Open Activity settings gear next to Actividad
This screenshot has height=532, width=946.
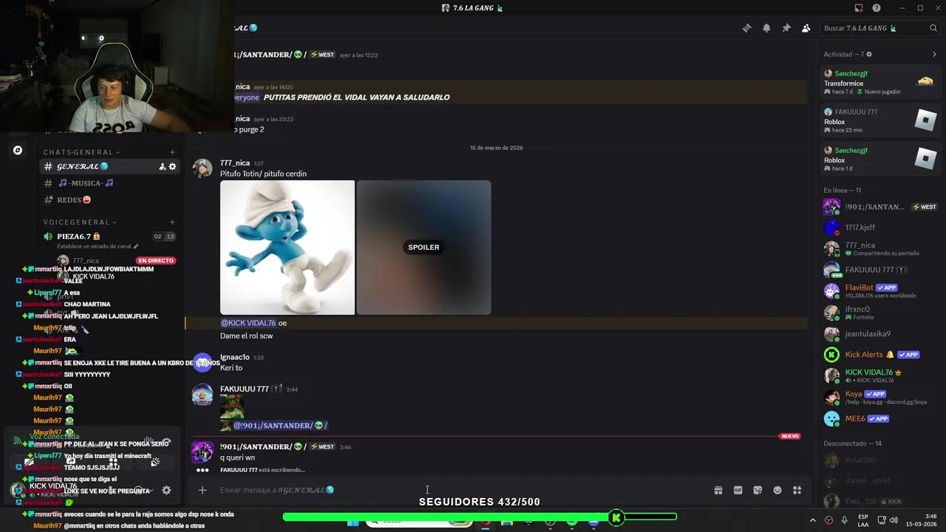pyautogui.click(x=869, y=54)
